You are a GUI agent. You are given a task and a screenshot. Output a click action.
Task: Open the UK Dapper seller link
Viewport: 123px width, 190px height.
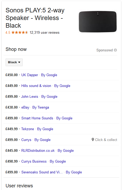pos(30,75)
